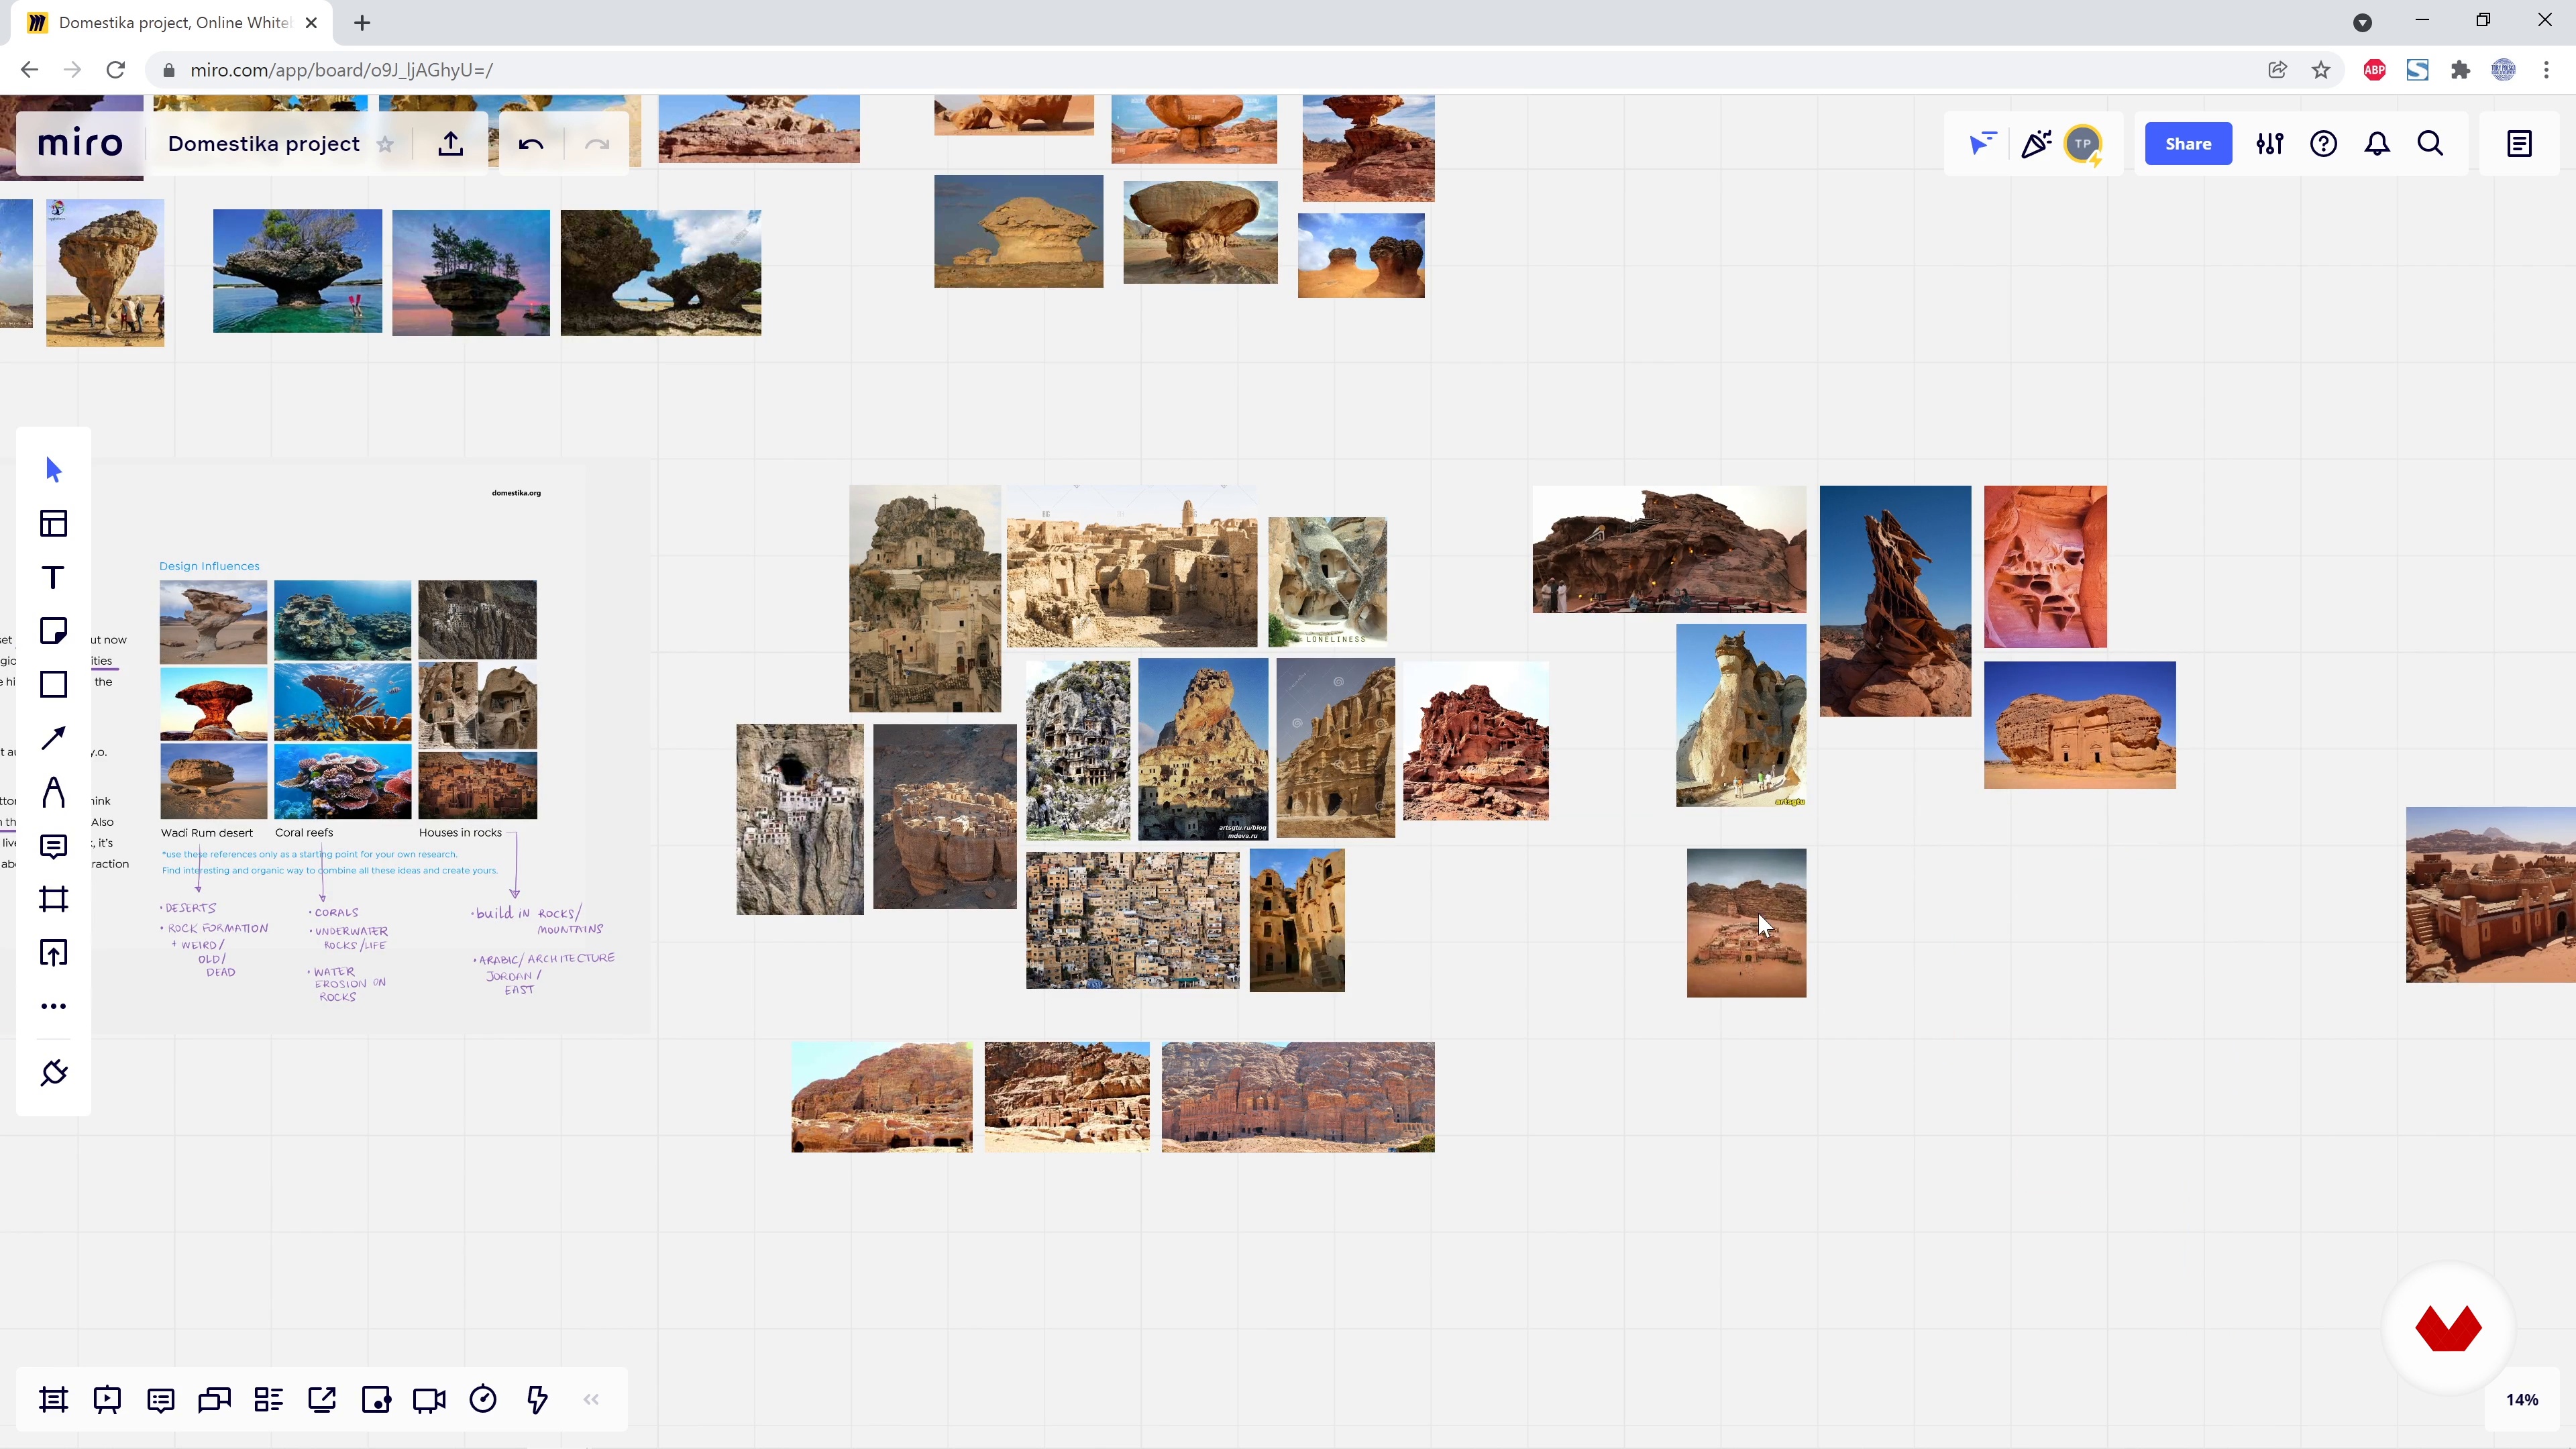Select the Connection line arrow tool

click(54, 738)
